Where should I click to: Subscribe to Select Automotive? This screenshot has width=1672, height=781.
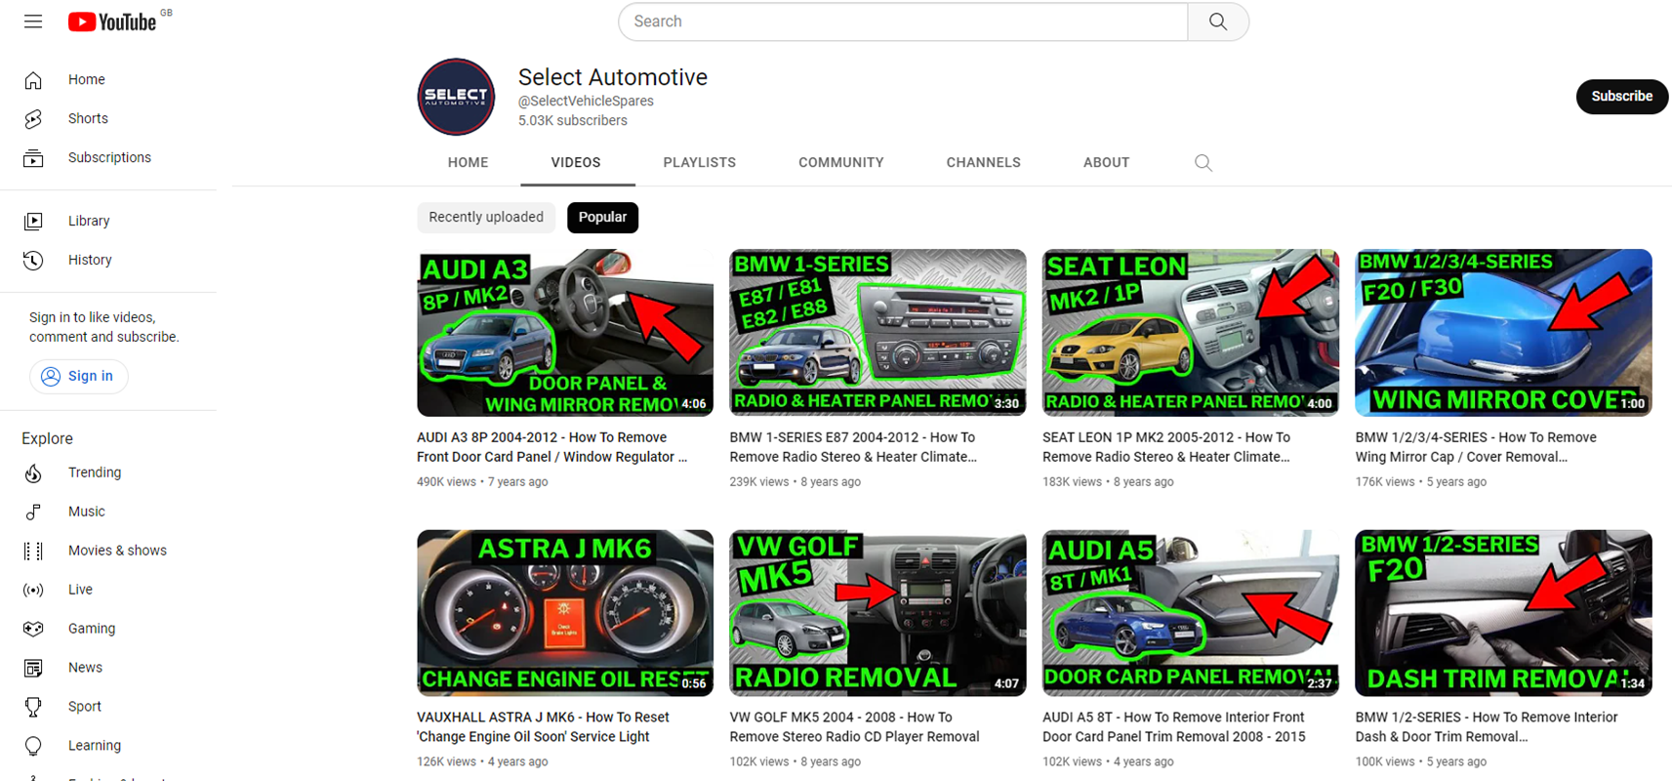click(1621, 97)
